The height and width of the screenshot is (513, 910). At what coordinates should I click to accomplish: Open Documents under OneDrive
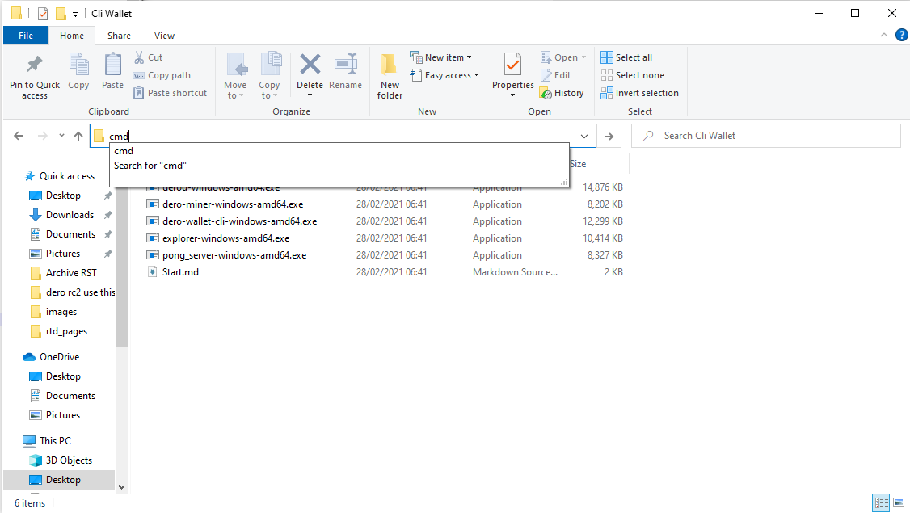tap(70, 396)
